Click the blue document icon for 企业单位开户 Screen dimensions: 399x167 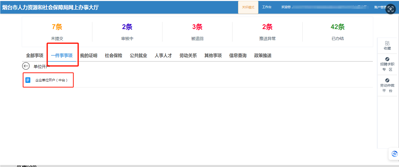coord(28,80)
